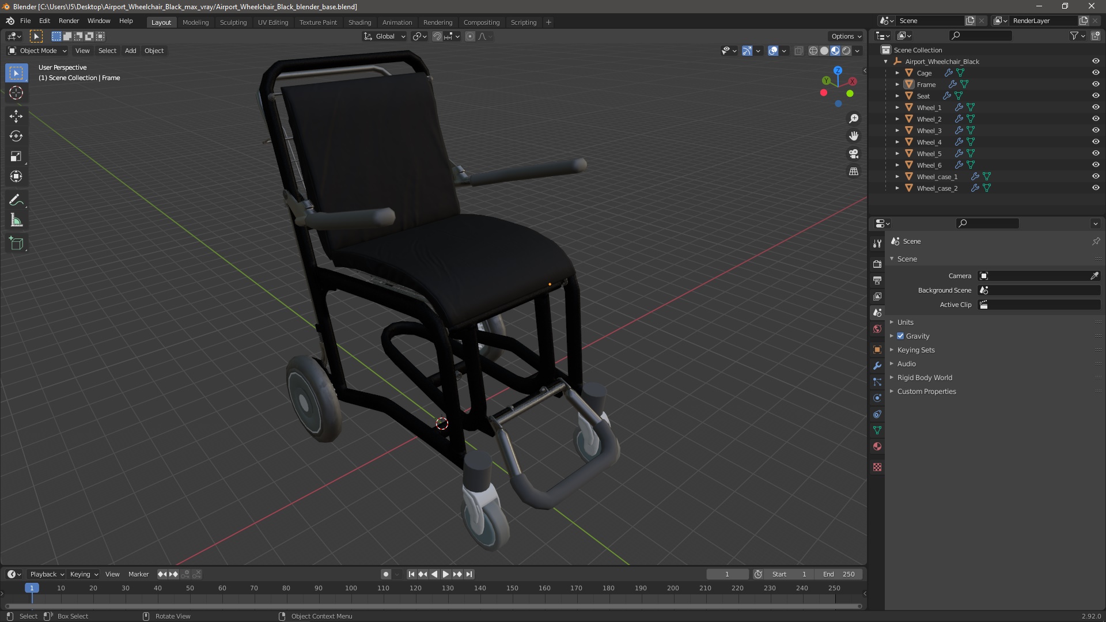Collapse the Airport_Wheelchair_Black collection
The height and width of the screenshot is (622, 1106).
(886, 61)
